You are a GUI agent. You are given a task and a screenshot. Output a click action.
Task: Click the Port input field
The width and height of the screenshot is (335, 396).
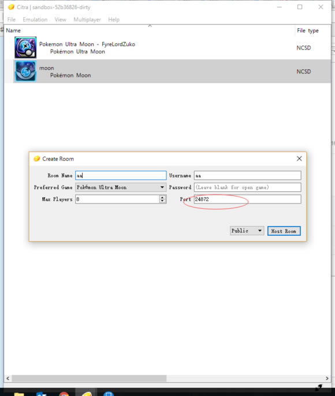point(247,199)
